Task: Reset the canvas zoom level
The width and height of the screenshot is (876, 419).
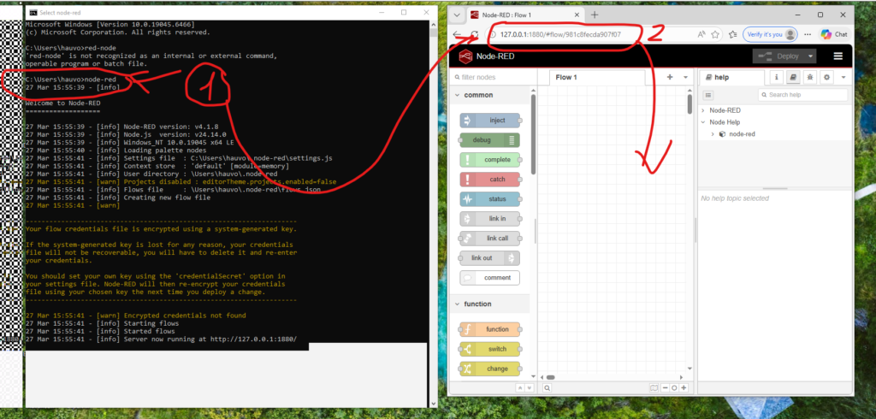Action: coord(674,388)
